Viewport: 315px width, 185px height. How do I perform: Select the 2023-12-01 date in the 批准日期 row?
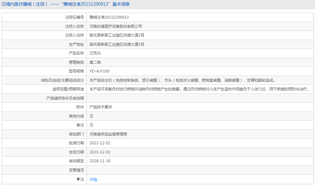[100, 143]
